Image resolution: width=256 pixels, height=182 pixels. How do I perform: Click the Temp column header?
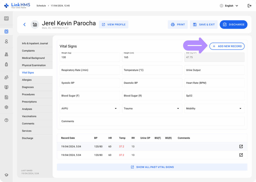point(122,138)
